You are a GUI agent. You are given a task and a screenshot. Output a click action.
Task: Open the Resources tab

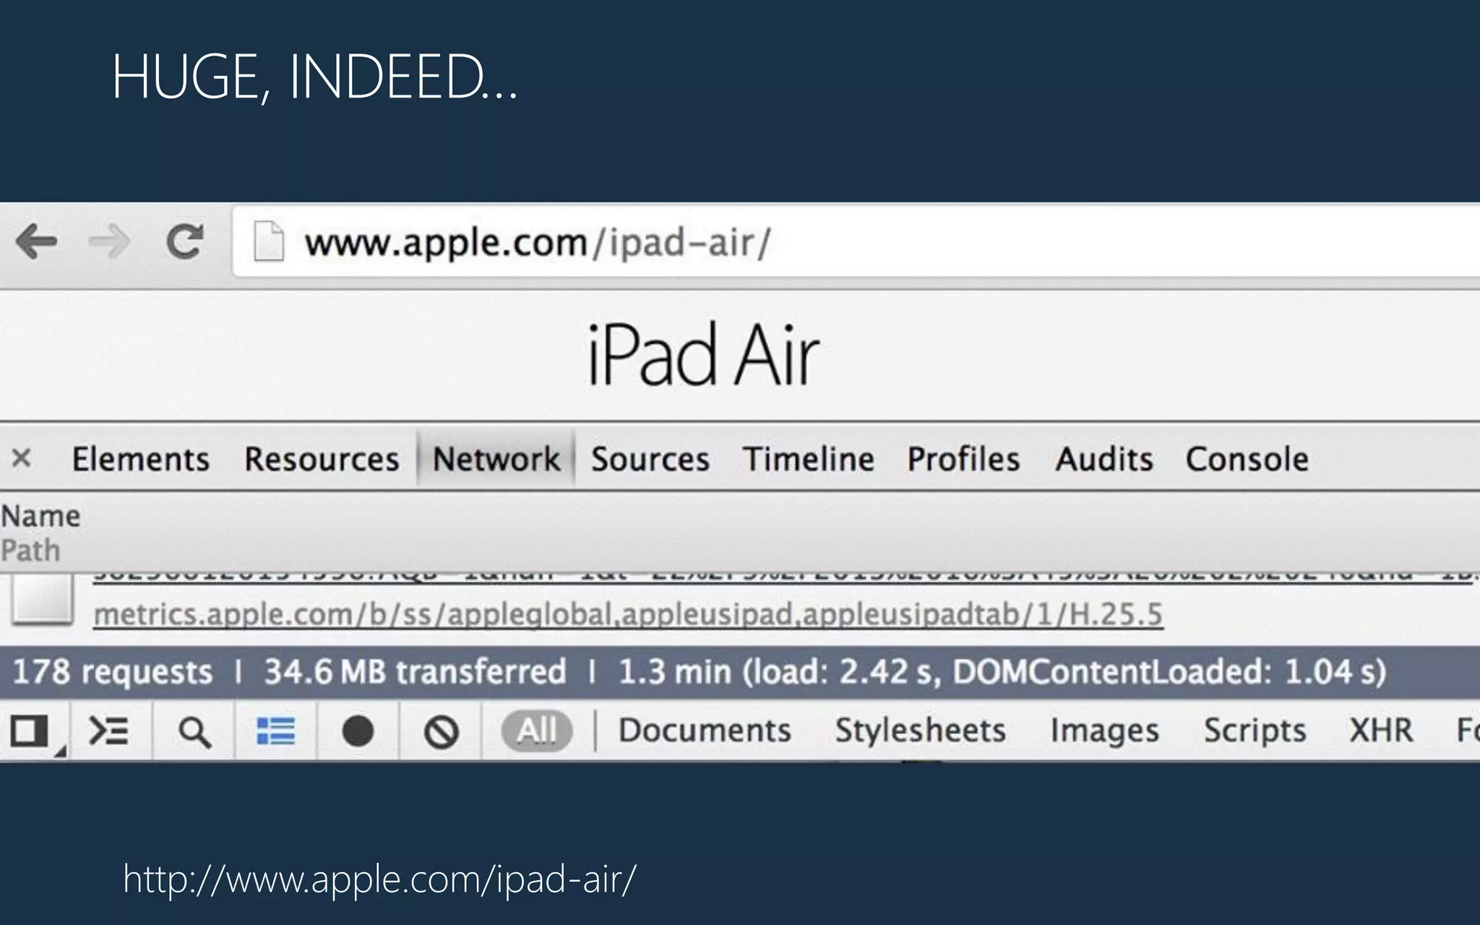pos(322,459)
